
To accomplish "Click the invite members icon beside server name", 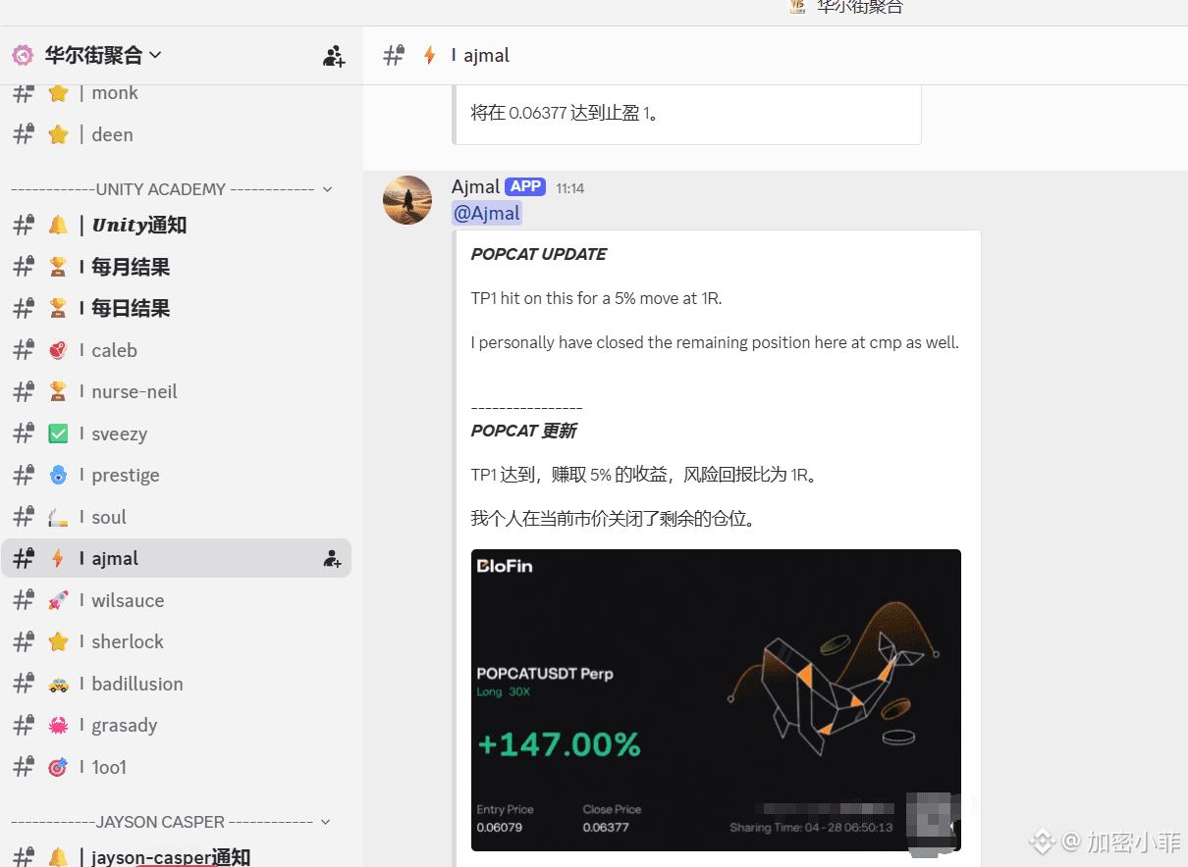I will click(x=334, y=56).
